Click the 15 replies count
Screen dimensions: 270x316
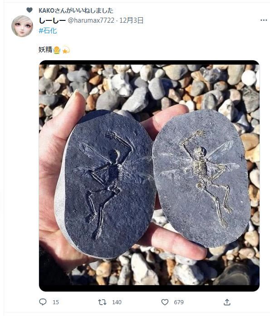[56, 302]
